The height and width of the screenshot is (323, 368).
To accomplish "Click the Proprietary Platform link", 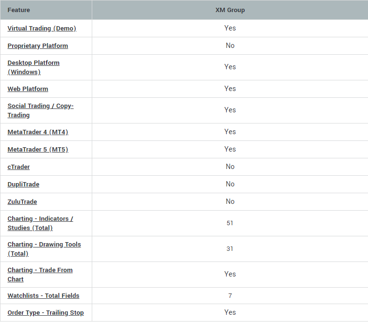I will click(x=38, y=46).
